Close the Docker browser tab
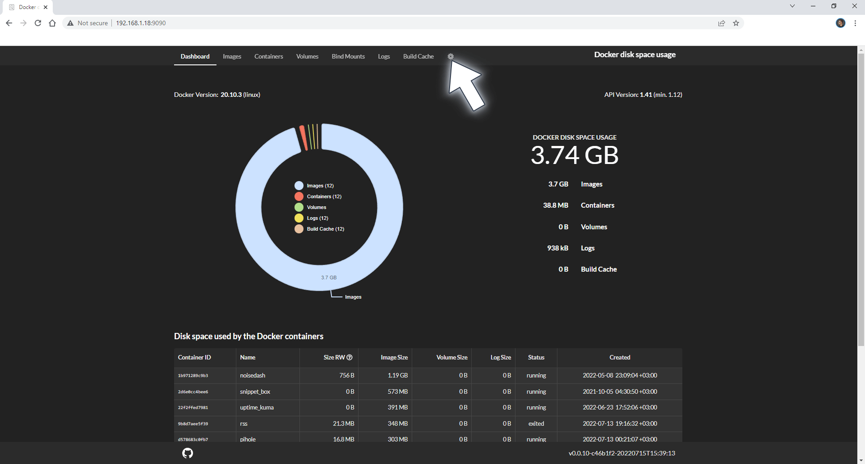The height and width of the screenshot is (464, 865). [46, 7]
